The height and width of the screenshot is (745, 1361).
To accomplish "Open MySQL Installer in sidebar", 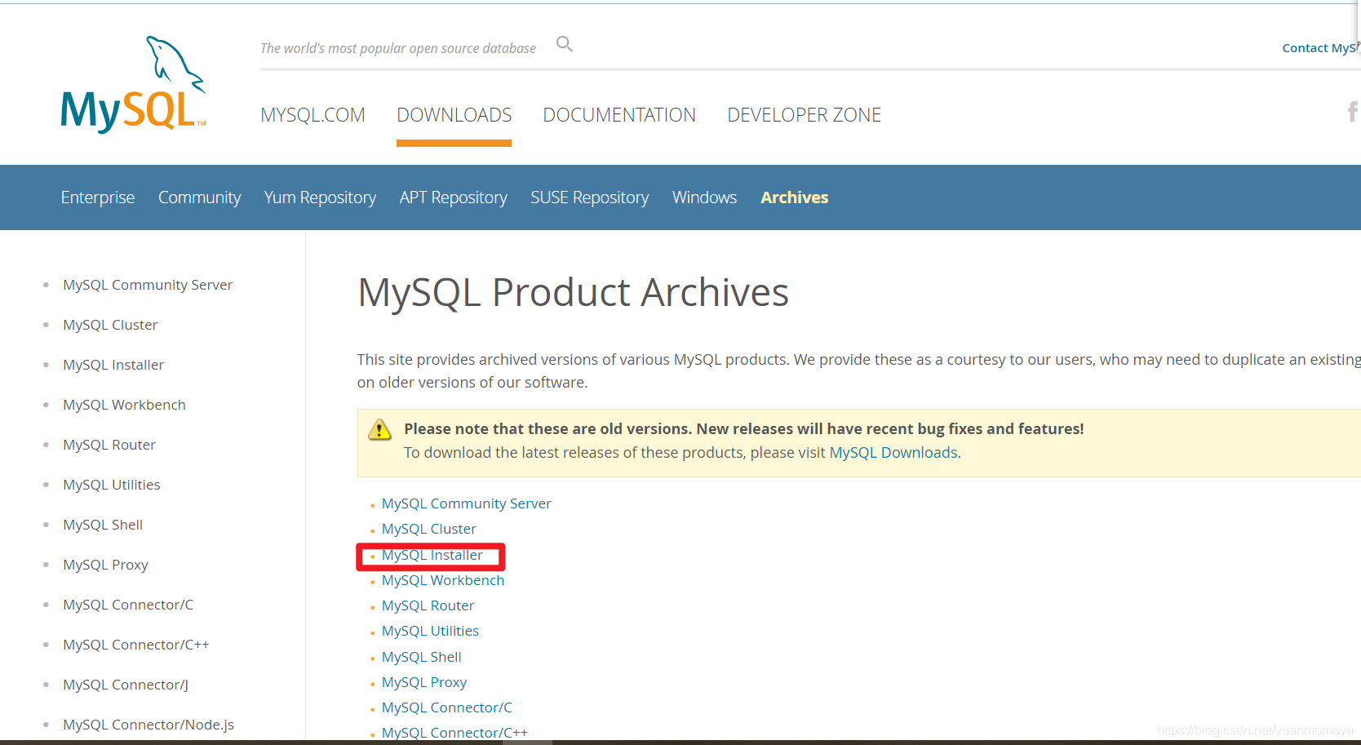I will 113,365.
